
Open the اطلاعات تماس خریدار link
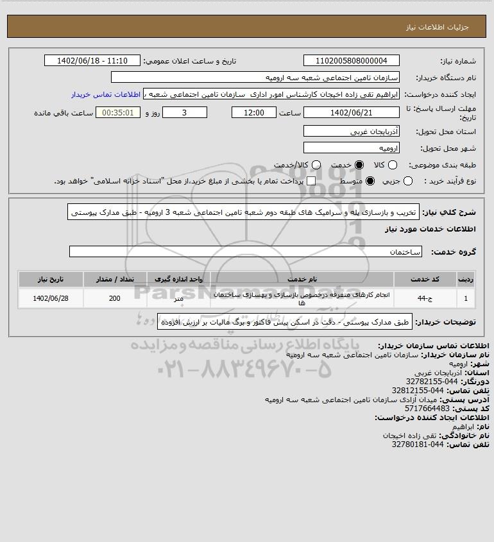pos(106,95)
